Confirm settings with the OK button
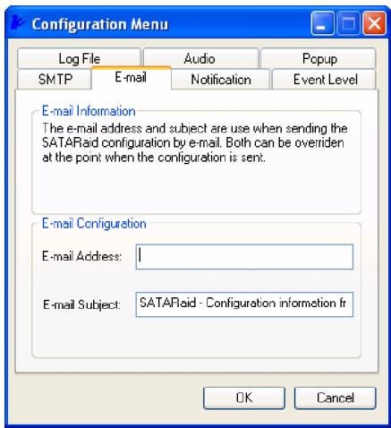The height and width of the screenshot is (428, 391). pyautogui.click(x=244, y=398)
